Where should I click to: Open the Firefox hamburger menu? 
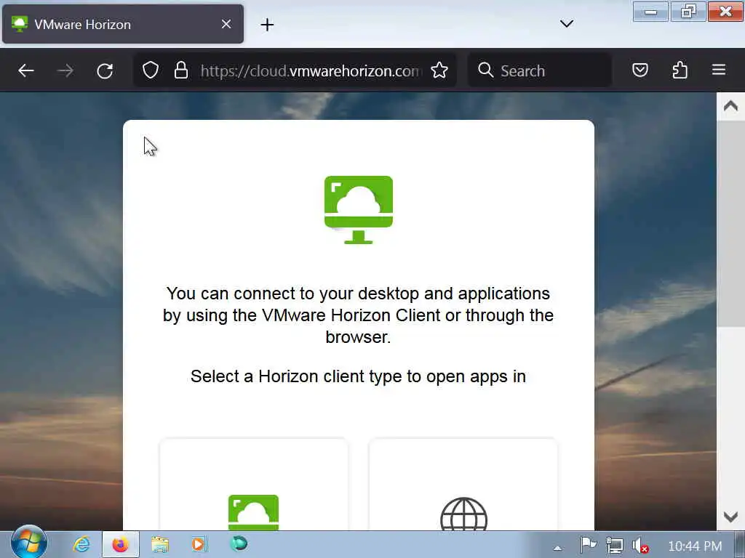point(719,70)
